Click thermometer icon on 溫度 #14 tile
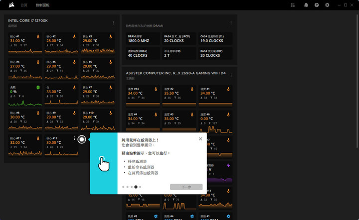Screen dimensions: 359x220 click(x=156, y=89)
